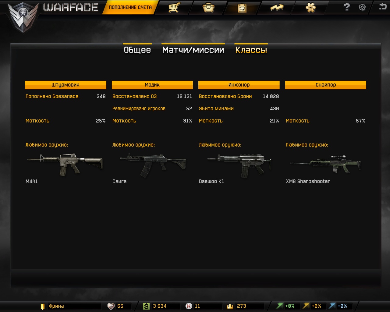Click the Сайга weapon name
The height and width of the screenshot is (312, 390).
119,181
